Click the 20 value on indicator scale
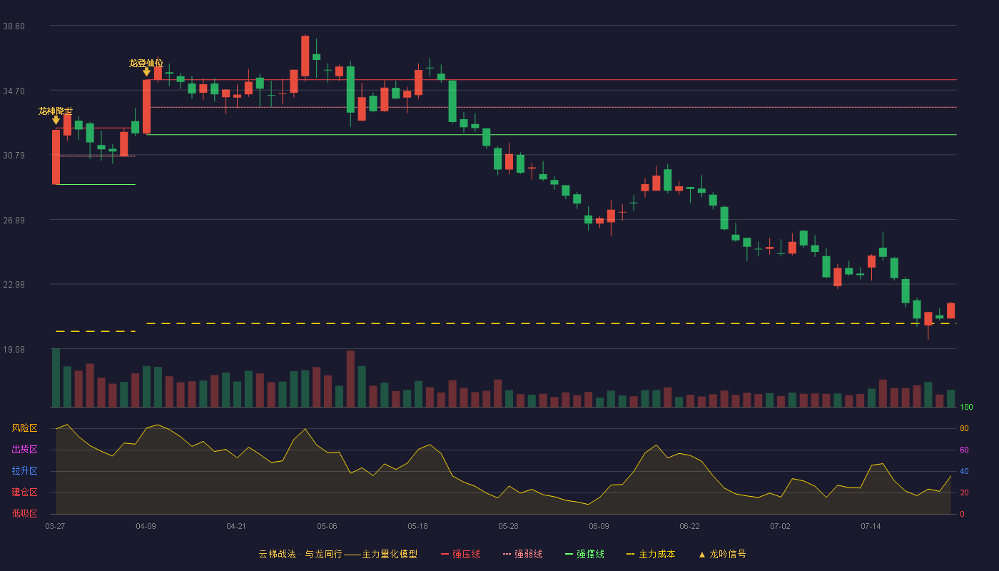The image size is (999, 571). (964, 492)
